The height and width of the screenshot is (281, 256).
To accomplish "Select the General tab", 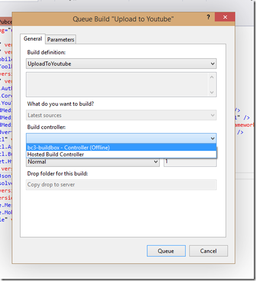I will 33,39.
